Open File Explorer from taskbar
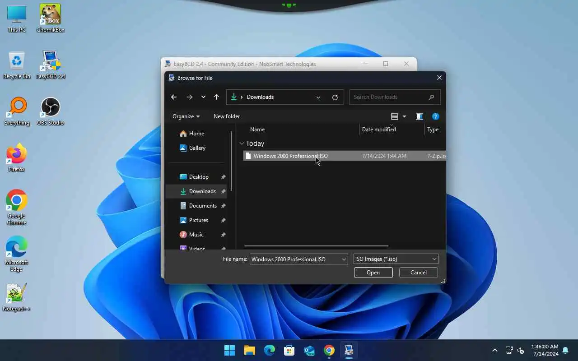The width and height of the screenshot is (578, 361). point(250,350)
